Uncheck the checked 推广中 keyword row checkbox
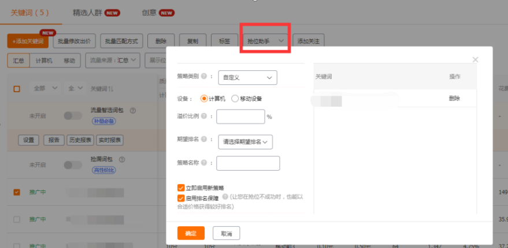 (x=17, y=192)
